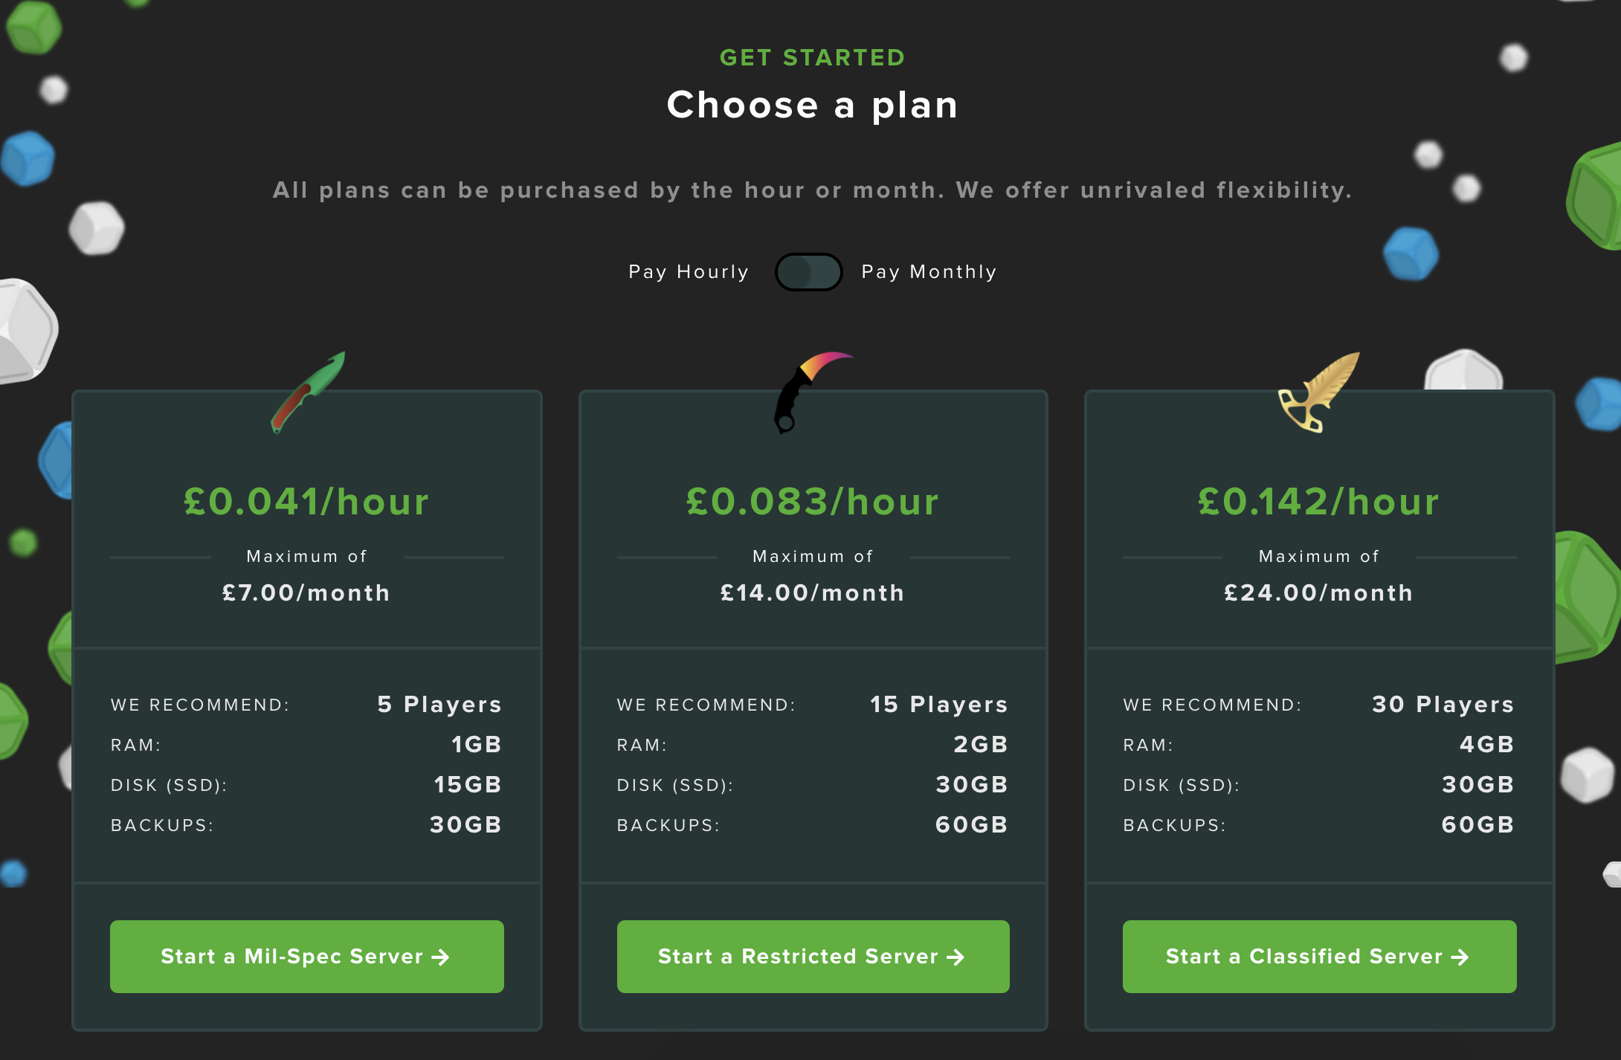Start a Restricted Server
1621x1060 pixels.
click(x=813, y=956)
